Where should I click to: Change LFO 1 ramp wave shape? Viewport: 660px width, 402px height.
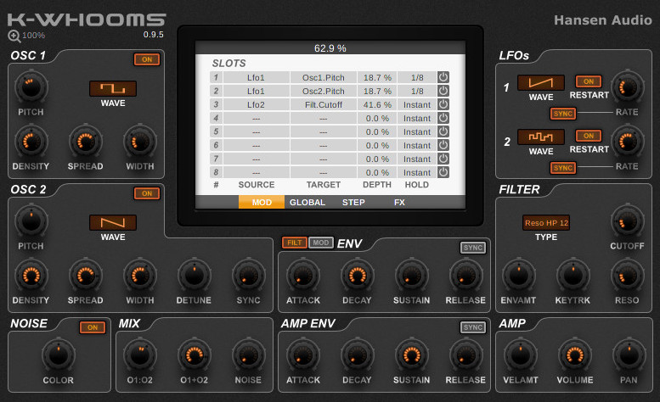[541, 83]
